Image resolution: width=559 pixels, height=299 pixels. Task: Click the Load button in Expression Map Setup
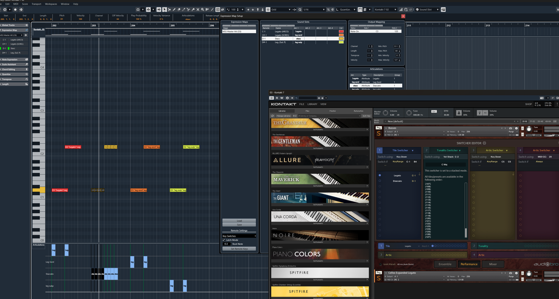(239, 221)
